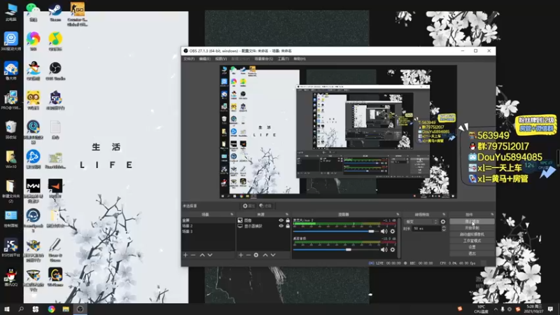Open OBS Settings from the Controls panel
The image size is (560, 315).
click(x=472, y=247)
